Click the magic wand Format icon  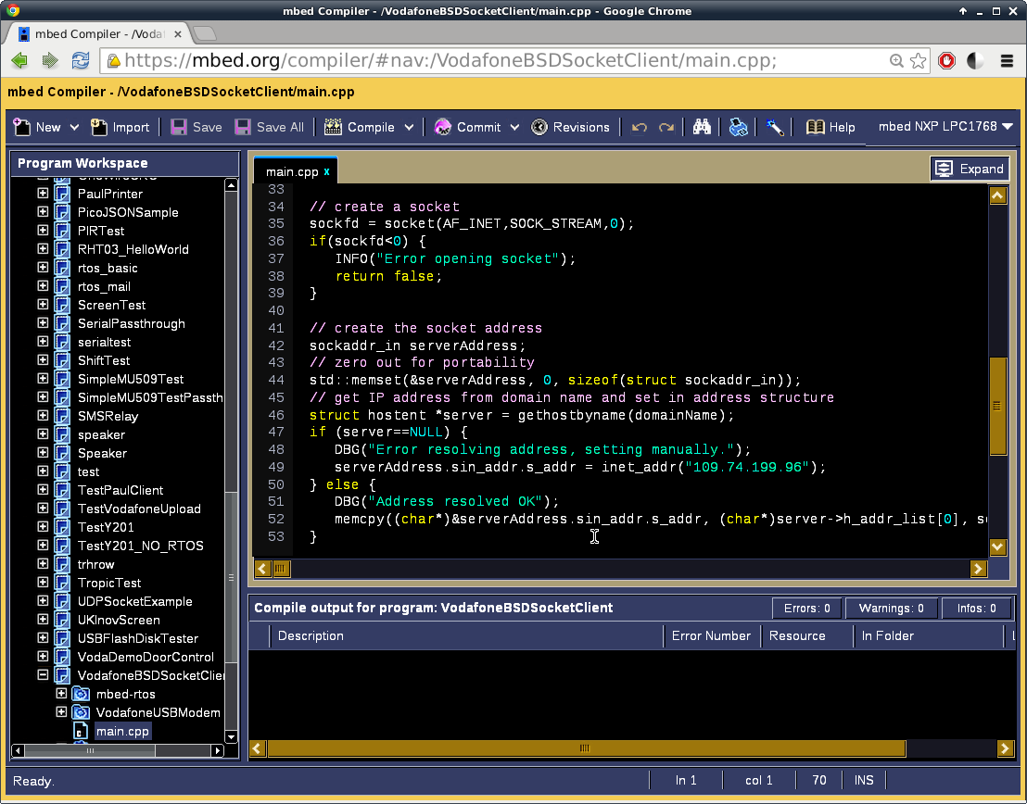pos(774,127)
